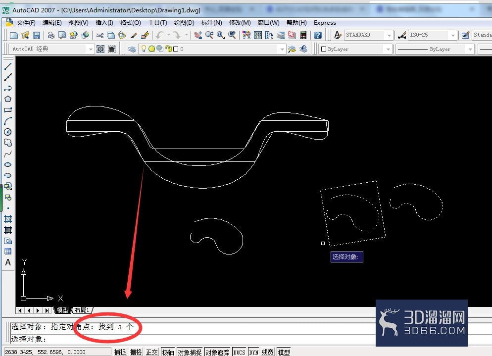Open the 绘图(D) menu

coord(184,23)
